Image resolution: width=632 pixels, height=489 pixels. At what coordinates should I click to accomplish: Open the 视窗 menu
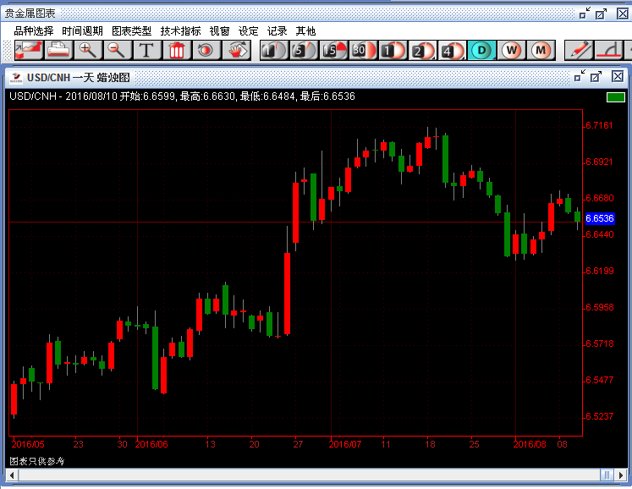coord(220,31)
